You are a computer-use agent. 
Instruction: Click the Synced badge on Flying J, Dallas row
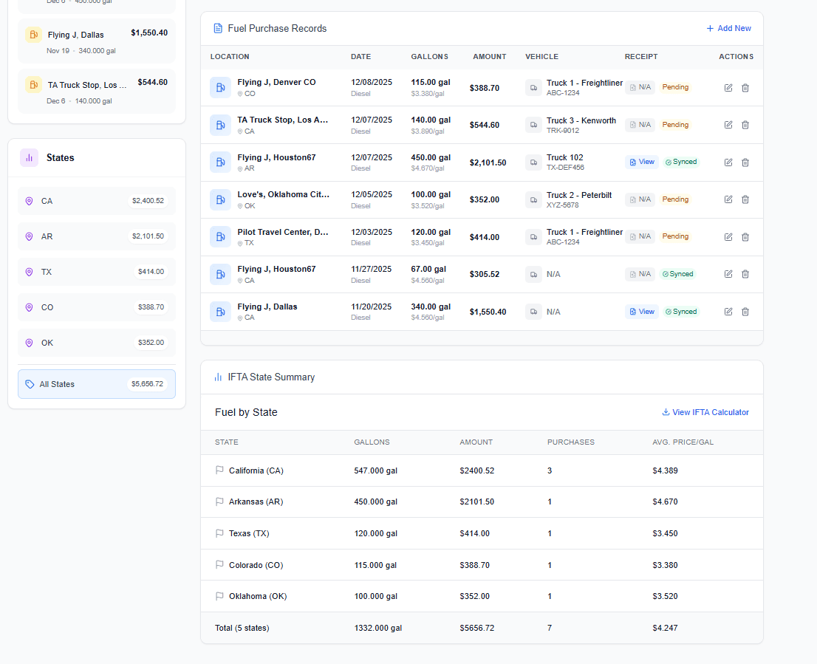680,311
